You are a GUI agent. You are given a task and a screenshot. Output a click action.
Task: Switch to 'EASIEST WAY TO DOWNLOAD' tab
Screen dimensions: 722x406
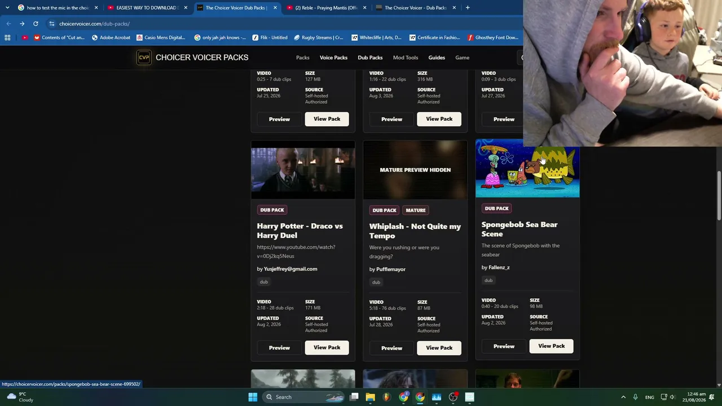(147, 8)
